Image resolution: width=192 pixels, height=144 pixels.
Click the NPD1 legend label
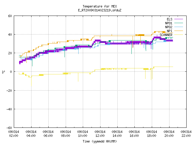pyautogui.click(x=169, y=23)
